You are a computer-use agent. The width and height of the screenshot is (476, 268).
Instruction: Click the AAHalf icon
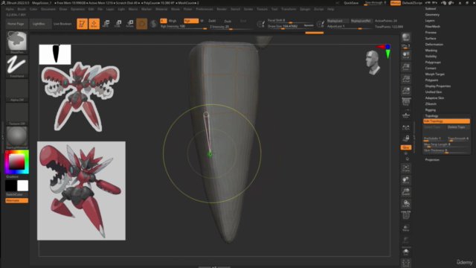click(x=406, y=91)
